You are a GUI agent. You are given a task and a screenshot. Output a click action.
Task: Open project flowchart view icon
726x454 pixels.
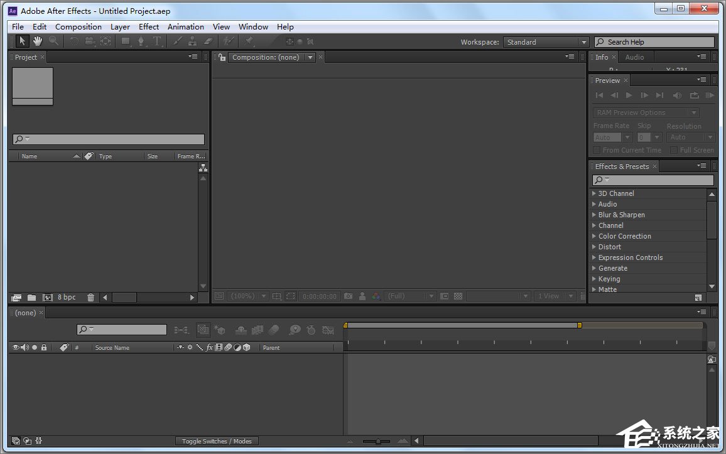(203, 168)
